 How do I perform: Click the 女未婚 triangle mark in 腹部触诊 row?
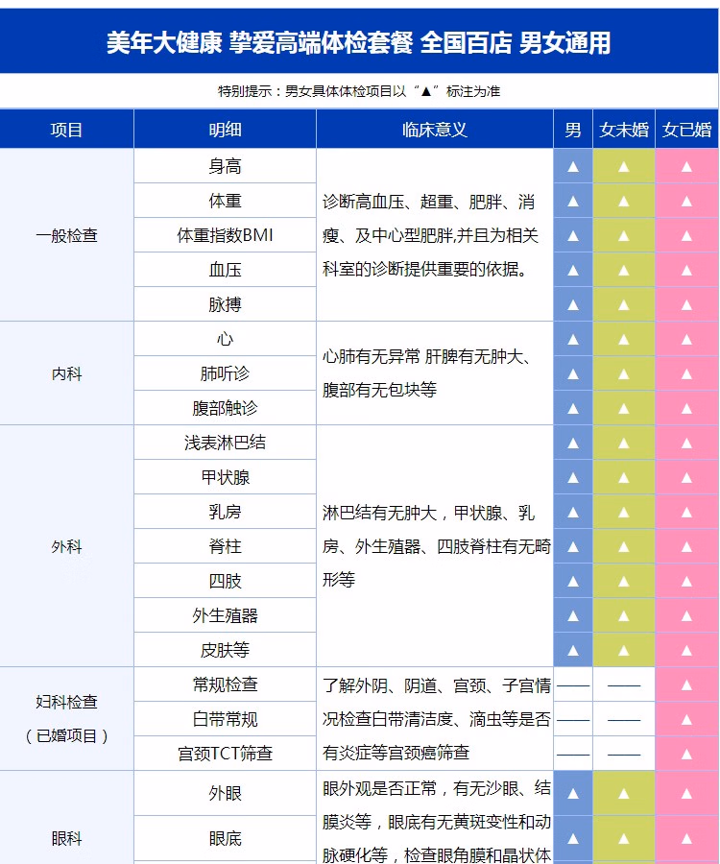click(624, 408)
